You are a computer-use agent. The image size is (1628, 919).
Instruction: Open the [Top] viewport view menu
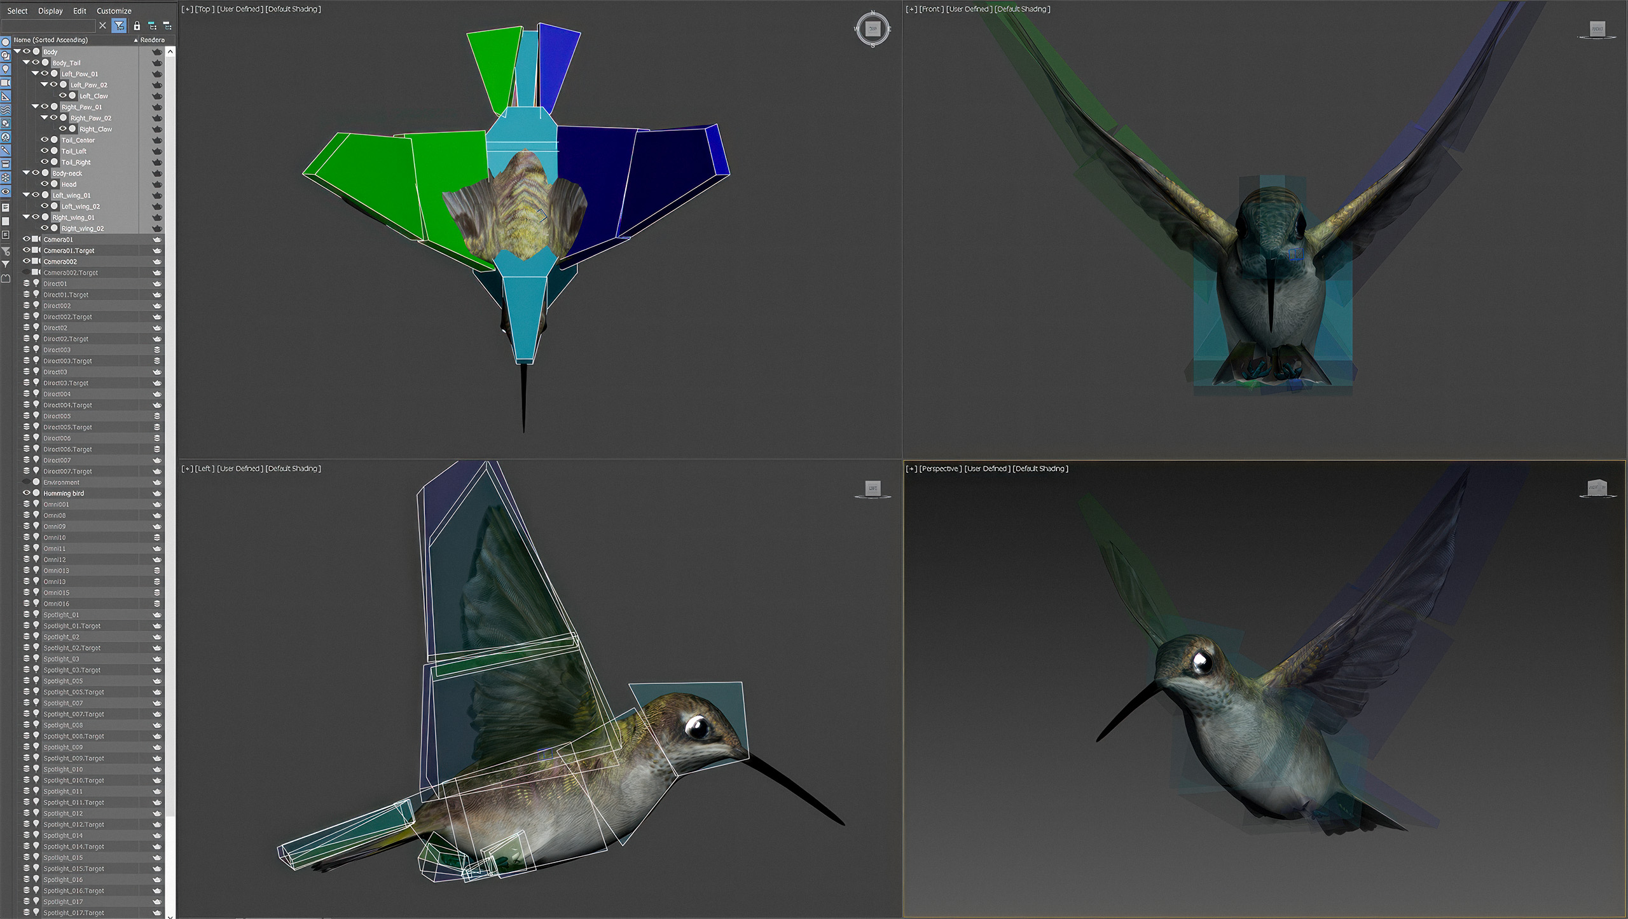[x=204, y=10]
